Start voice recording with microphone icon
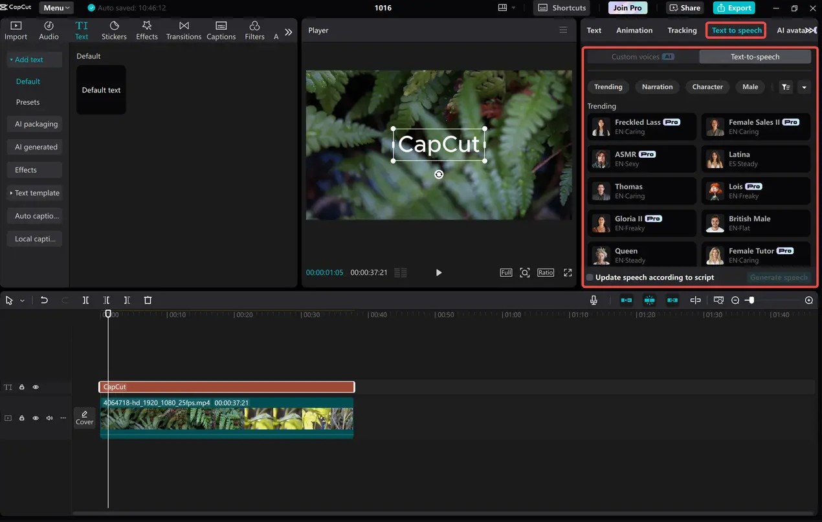 (x=594, y=300)
